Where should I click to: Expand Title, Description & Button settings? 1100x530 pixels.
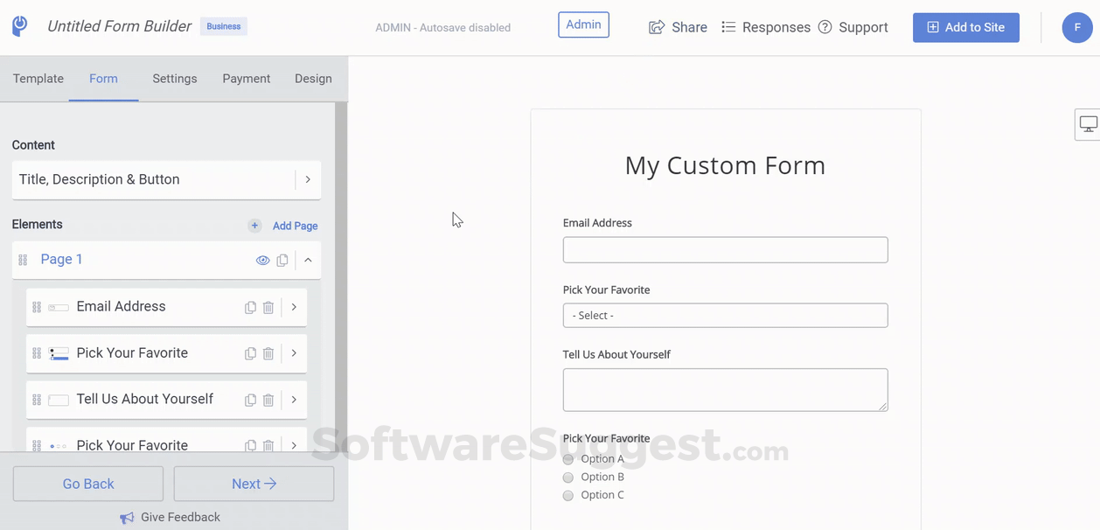(x=308, y=179)
